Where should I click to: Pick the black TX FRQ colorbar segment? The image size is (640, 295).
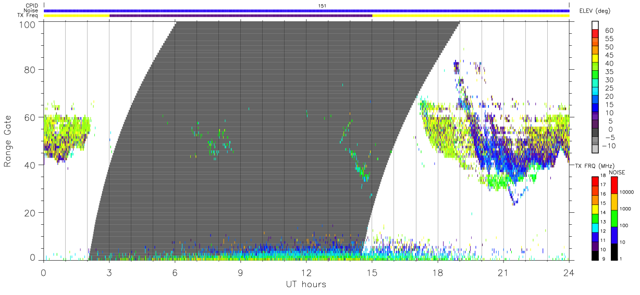pos(595,254)
